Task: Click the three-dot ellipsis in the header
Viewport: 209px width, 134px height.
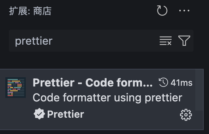Action: pos(184,11)
